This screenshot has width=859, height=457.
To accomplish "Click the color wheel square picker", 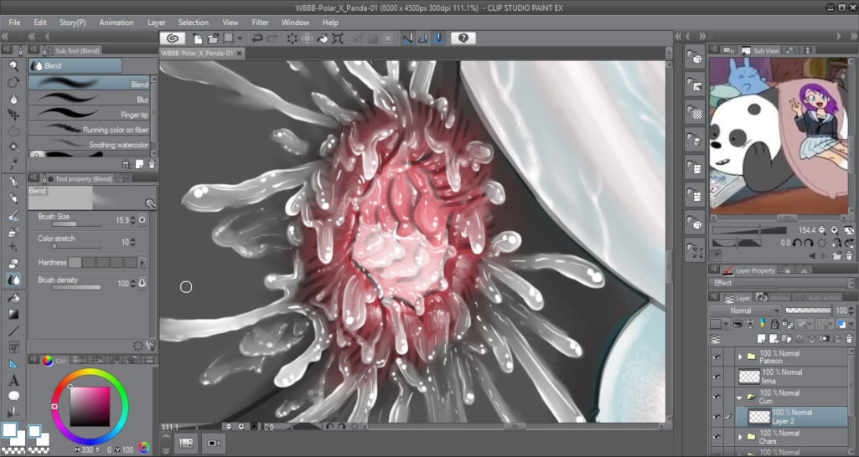I will coord(89,406).
